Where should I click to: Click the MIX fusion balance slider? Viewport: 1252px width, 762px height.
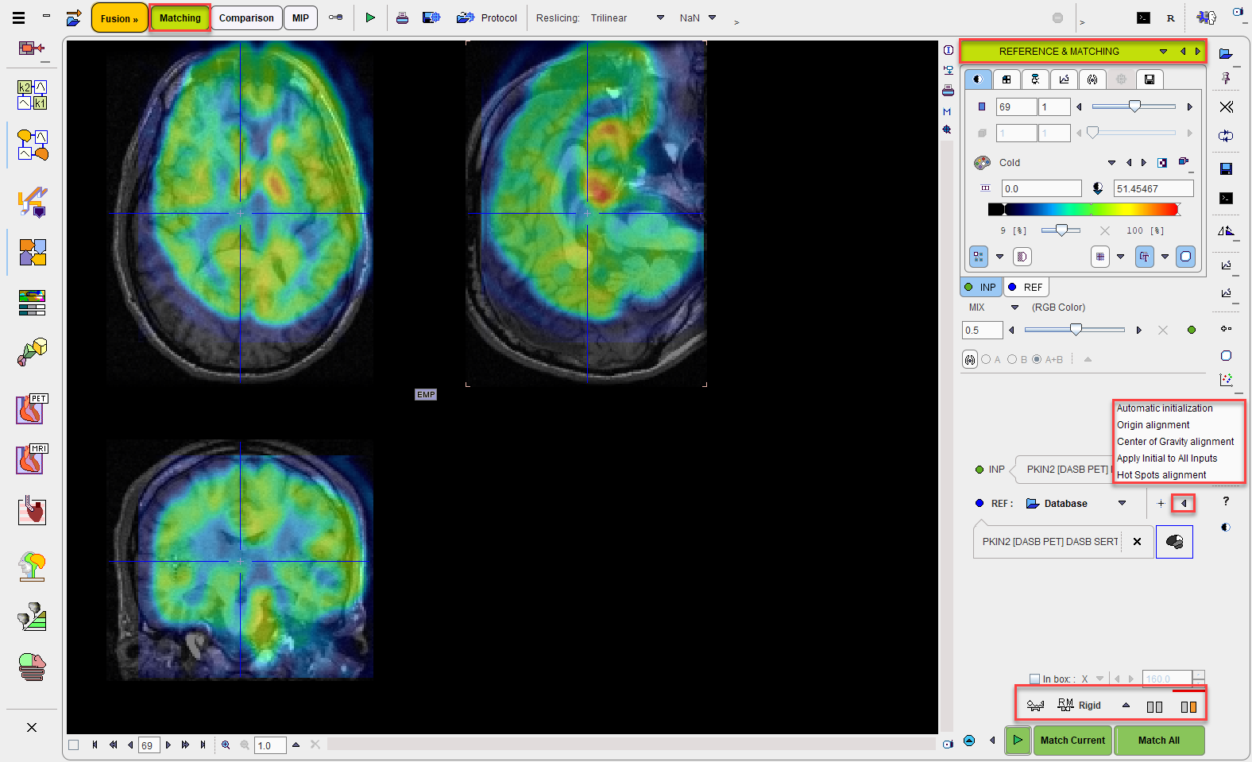[x=1075, y=330]
